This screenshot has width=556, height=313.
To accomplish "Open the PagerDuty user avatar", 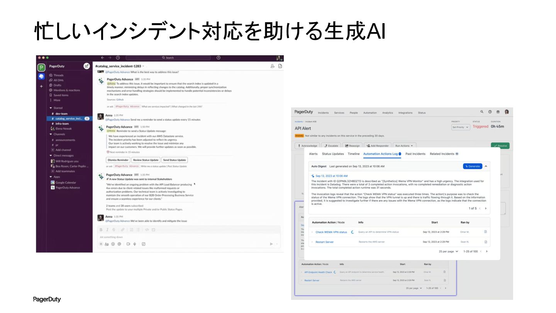I will 507,112.
